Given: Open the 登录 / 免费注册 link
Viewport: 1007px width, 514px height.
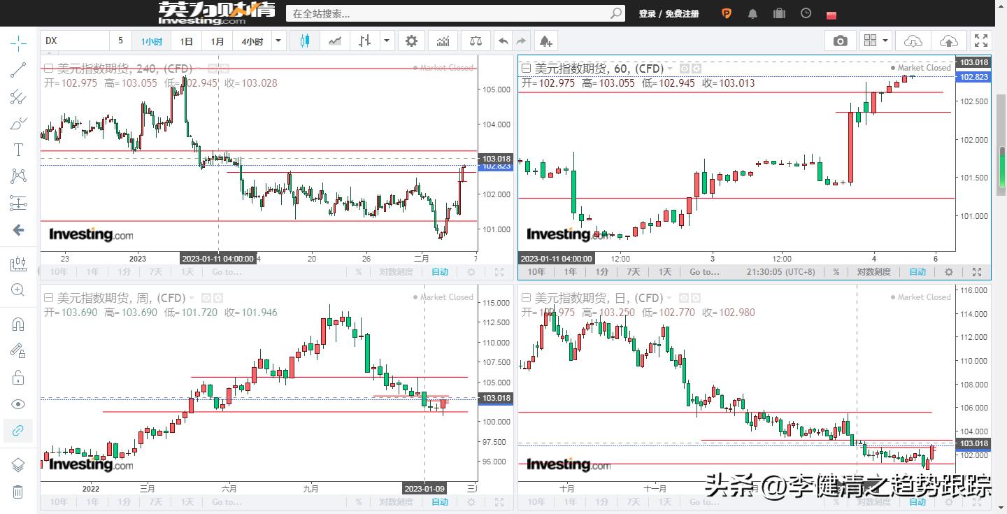Looking at the screenshot, I should [669, 14].
